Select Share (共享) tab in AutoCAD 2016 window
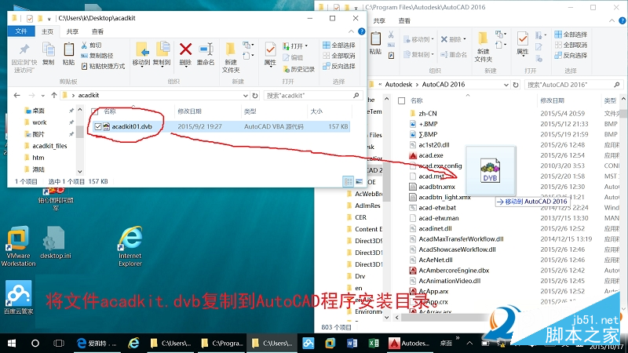 [379, 21]
